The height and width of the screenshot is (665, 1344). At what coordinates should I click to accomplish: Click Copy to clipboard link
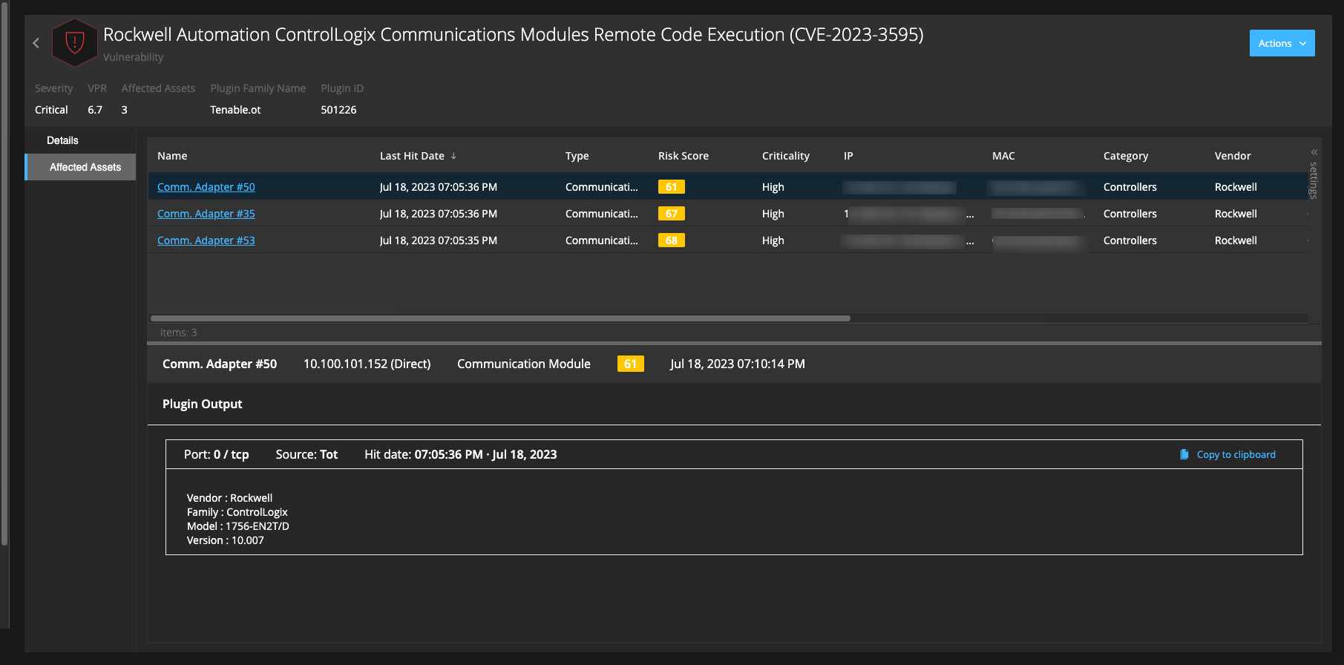[x=1236, y=454]
